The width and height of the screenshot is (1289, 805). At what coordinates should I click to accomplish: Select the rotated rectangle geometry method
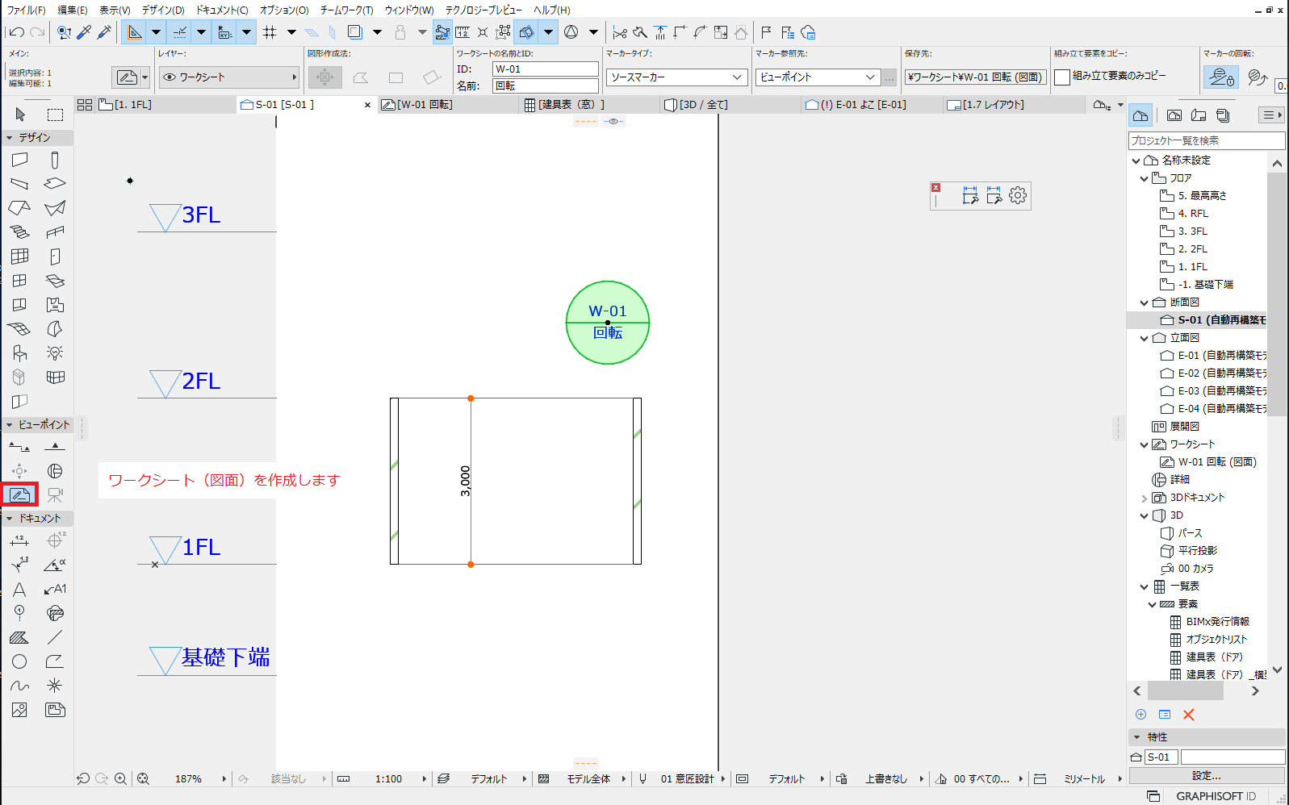431,77
